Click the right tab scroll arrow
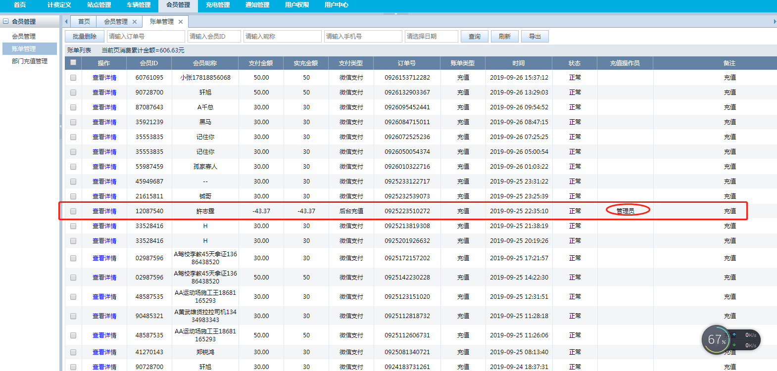777x371 pixels. 775,22
